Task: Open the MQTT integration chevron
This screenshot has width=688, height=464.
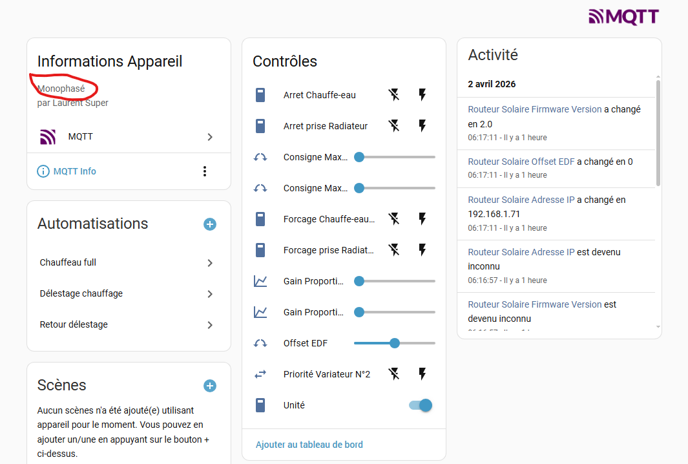Action: (210, 137)
